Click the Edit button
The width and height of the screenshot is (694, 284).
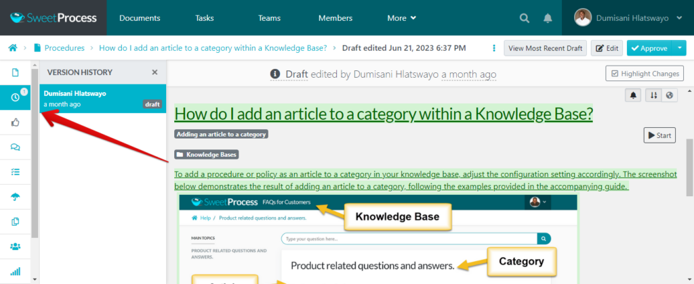[x=607, y=48]
